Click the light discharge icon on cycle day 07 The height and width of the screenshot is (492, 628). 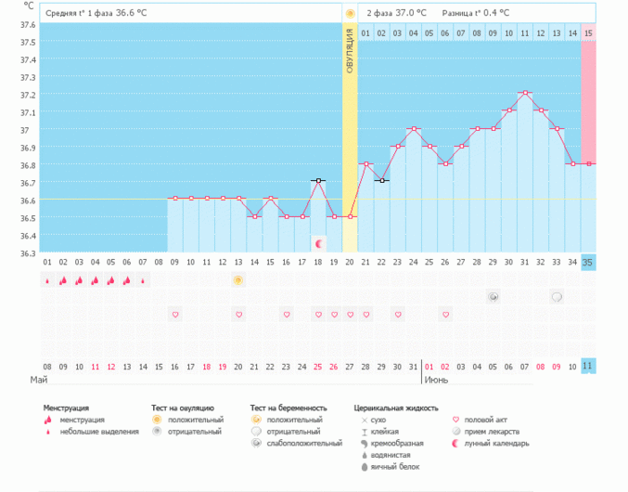tap(143, 279)
